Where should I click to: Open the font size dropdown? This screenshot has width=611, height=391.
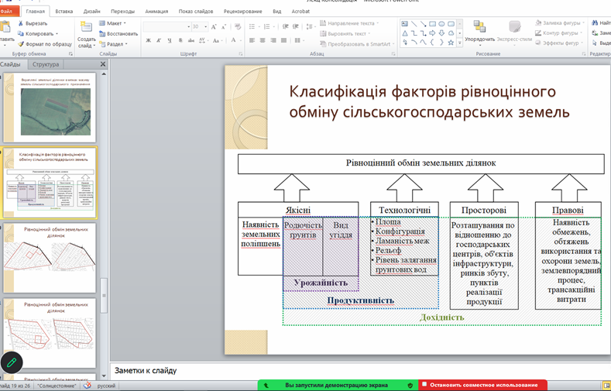coord(205,26)
